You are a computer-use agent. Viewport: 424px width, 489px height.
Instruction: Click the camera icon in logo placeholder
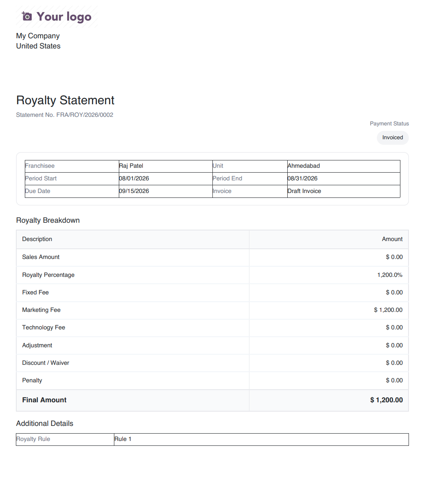(x=27, y=16)
